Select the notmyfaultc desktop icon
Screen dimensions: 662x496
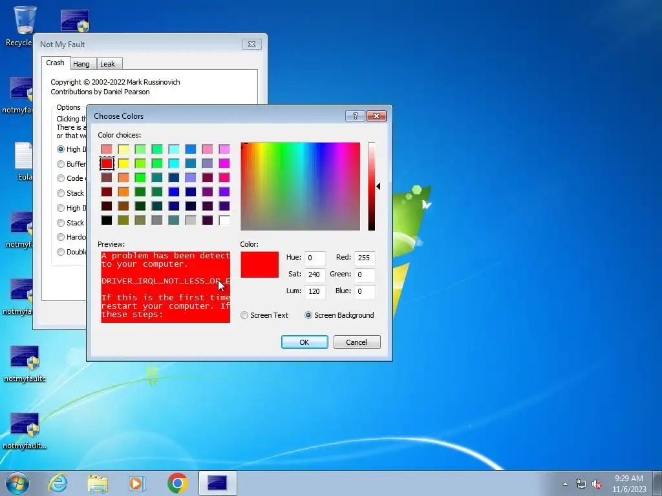tap(25, 364)
